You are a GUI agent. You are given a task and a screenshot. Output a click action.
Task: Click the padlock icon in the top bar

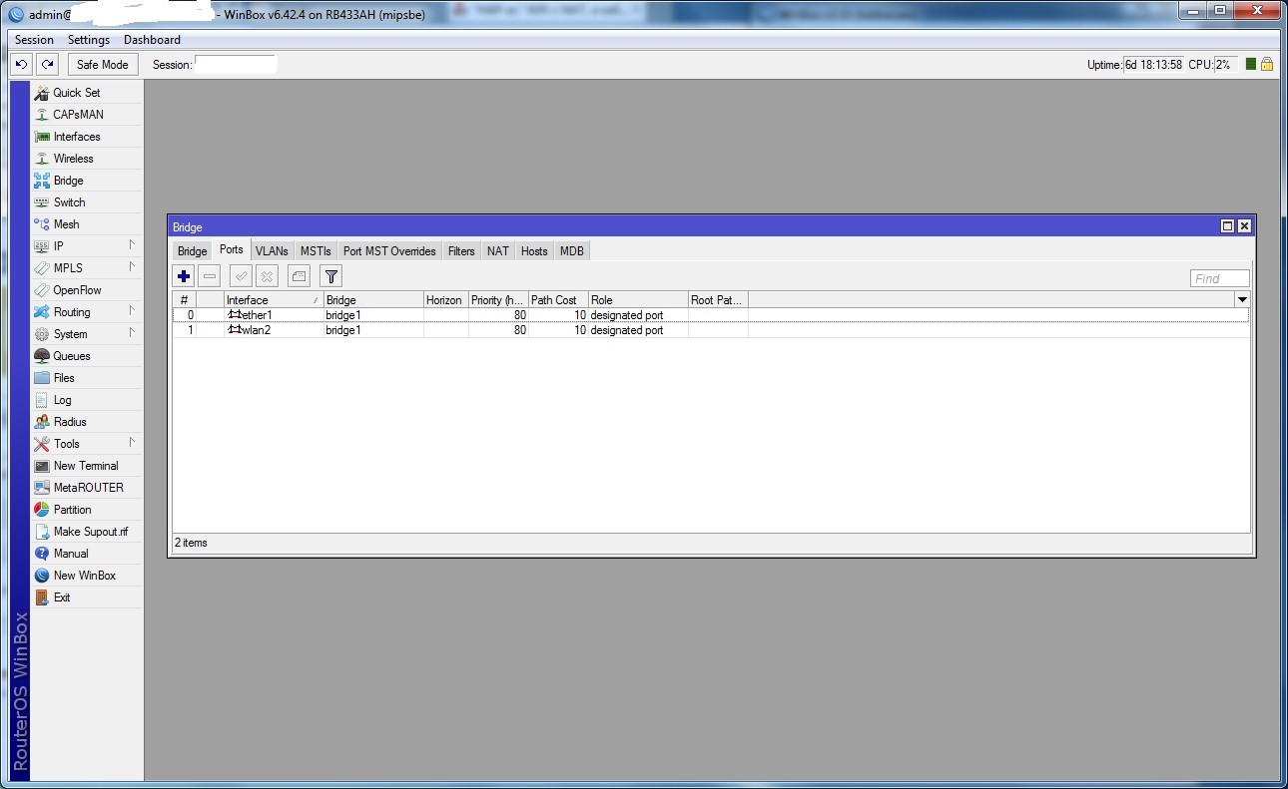(1266, 64)
